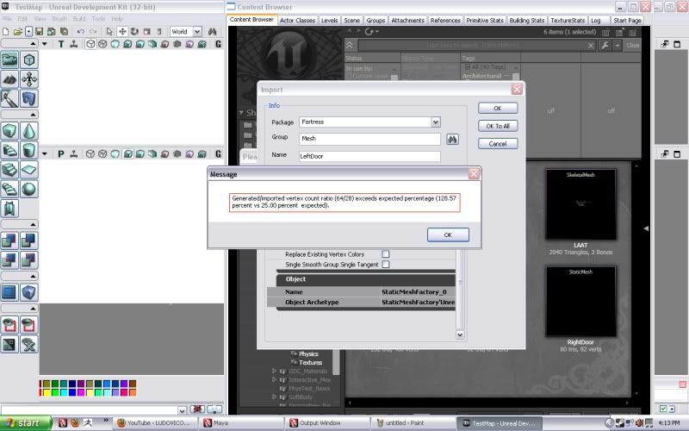The width and height of the screenshot is (689, 431).
Task: Click the Open Map folder icon
Action: point(17,32)
